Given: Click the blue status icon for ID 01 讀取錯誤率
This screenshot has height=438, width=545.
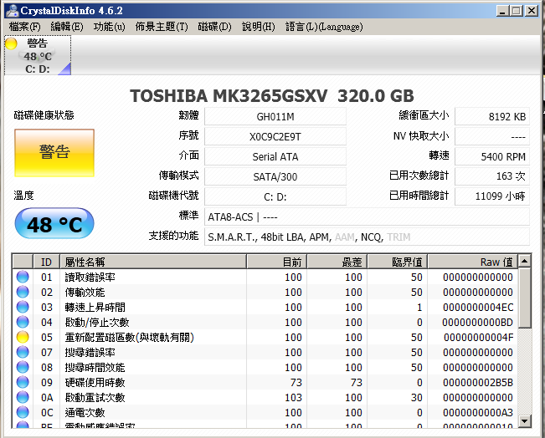Looking at the screenshot, I should tap(23, 277).
